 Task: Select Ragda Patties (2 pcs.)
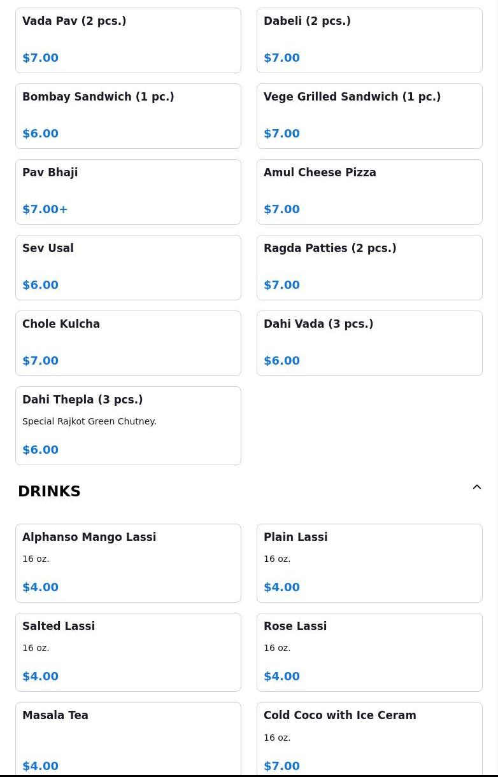[369, 267]
